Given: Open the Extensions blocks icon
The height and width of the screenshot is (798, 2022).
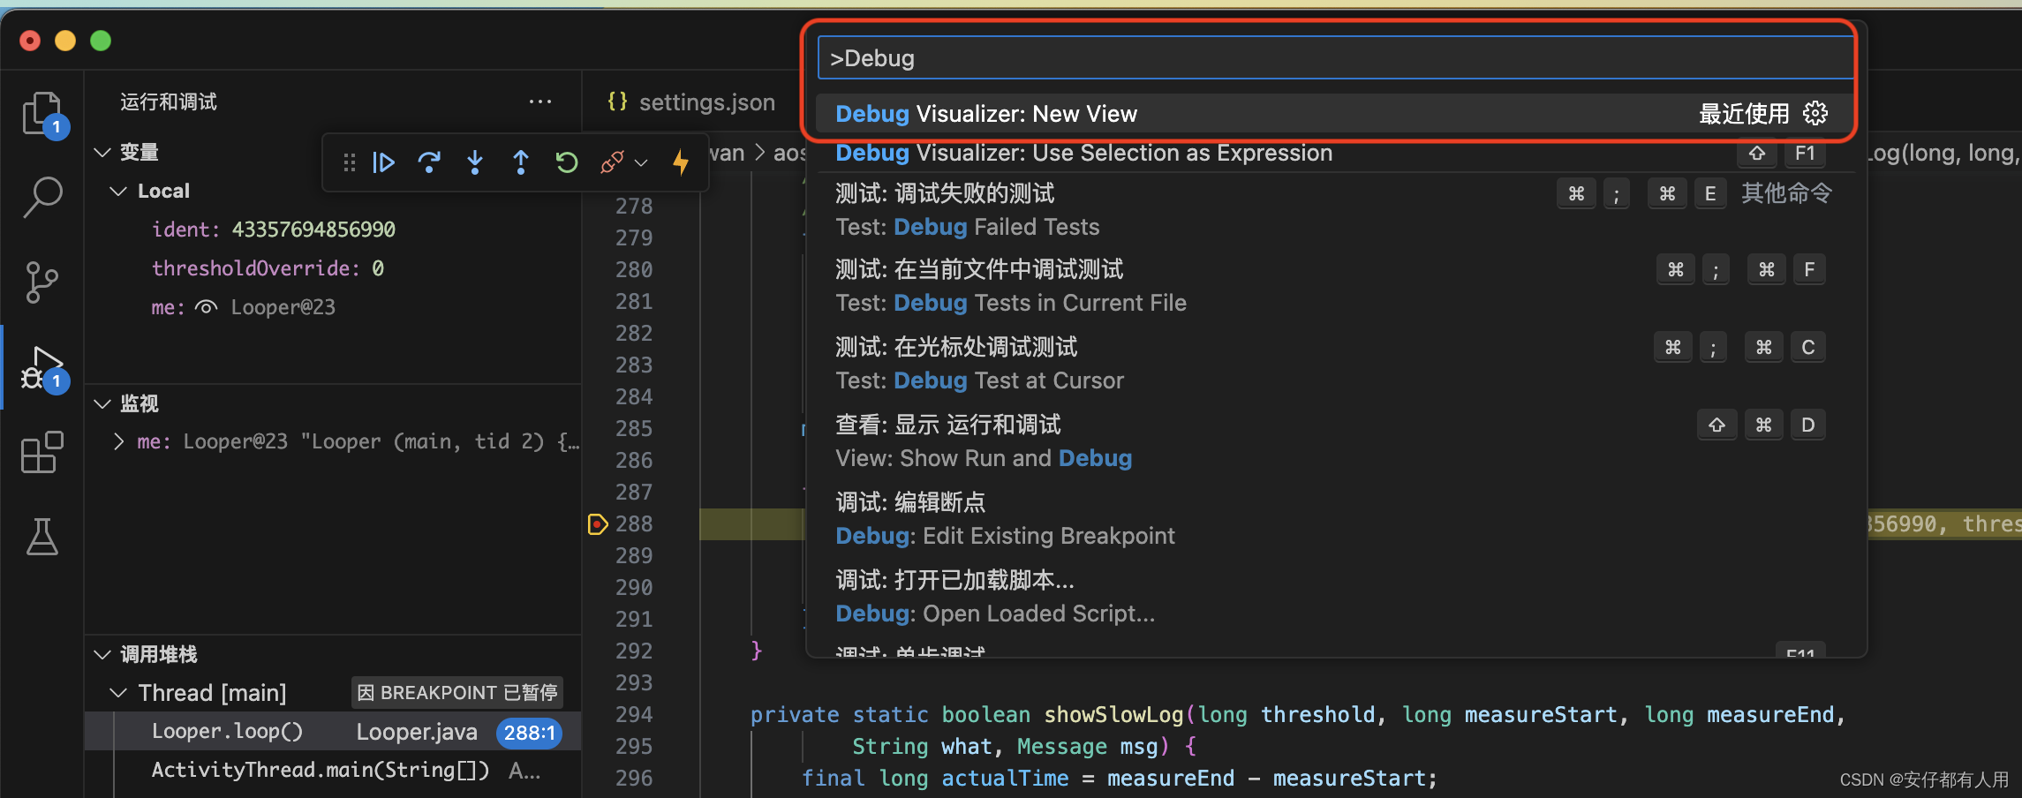Looking at the screenshot, I should (x=41, y=452).
